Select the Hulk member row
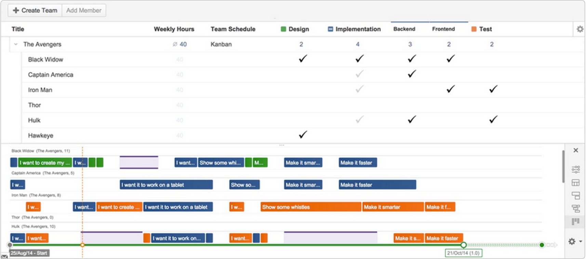Image resolution: width=588 pixels, height=259 pixels. tap(303, 120)
